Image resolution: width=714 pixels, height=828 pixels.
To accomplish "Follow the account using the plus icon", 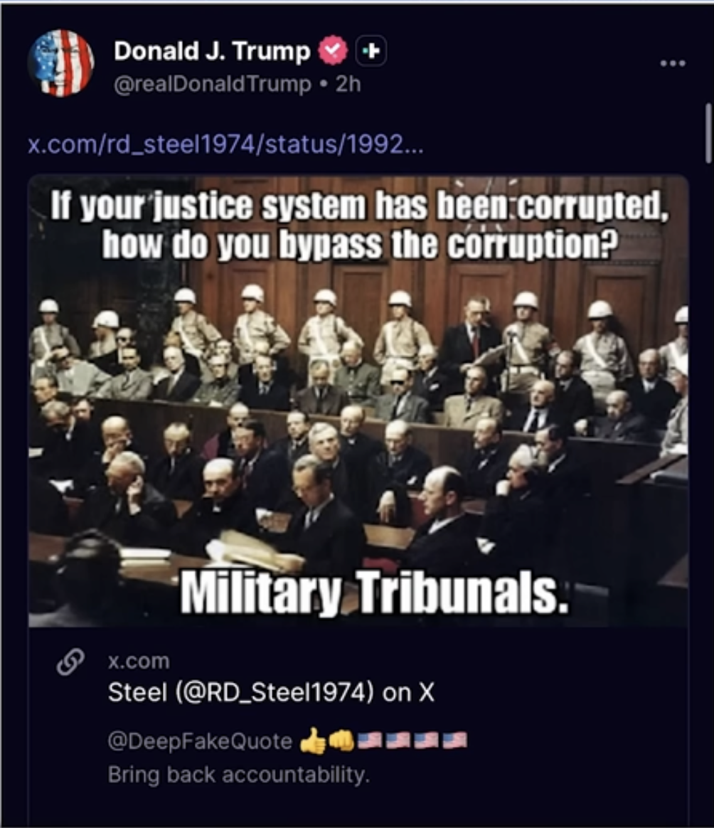I will 371,51.
